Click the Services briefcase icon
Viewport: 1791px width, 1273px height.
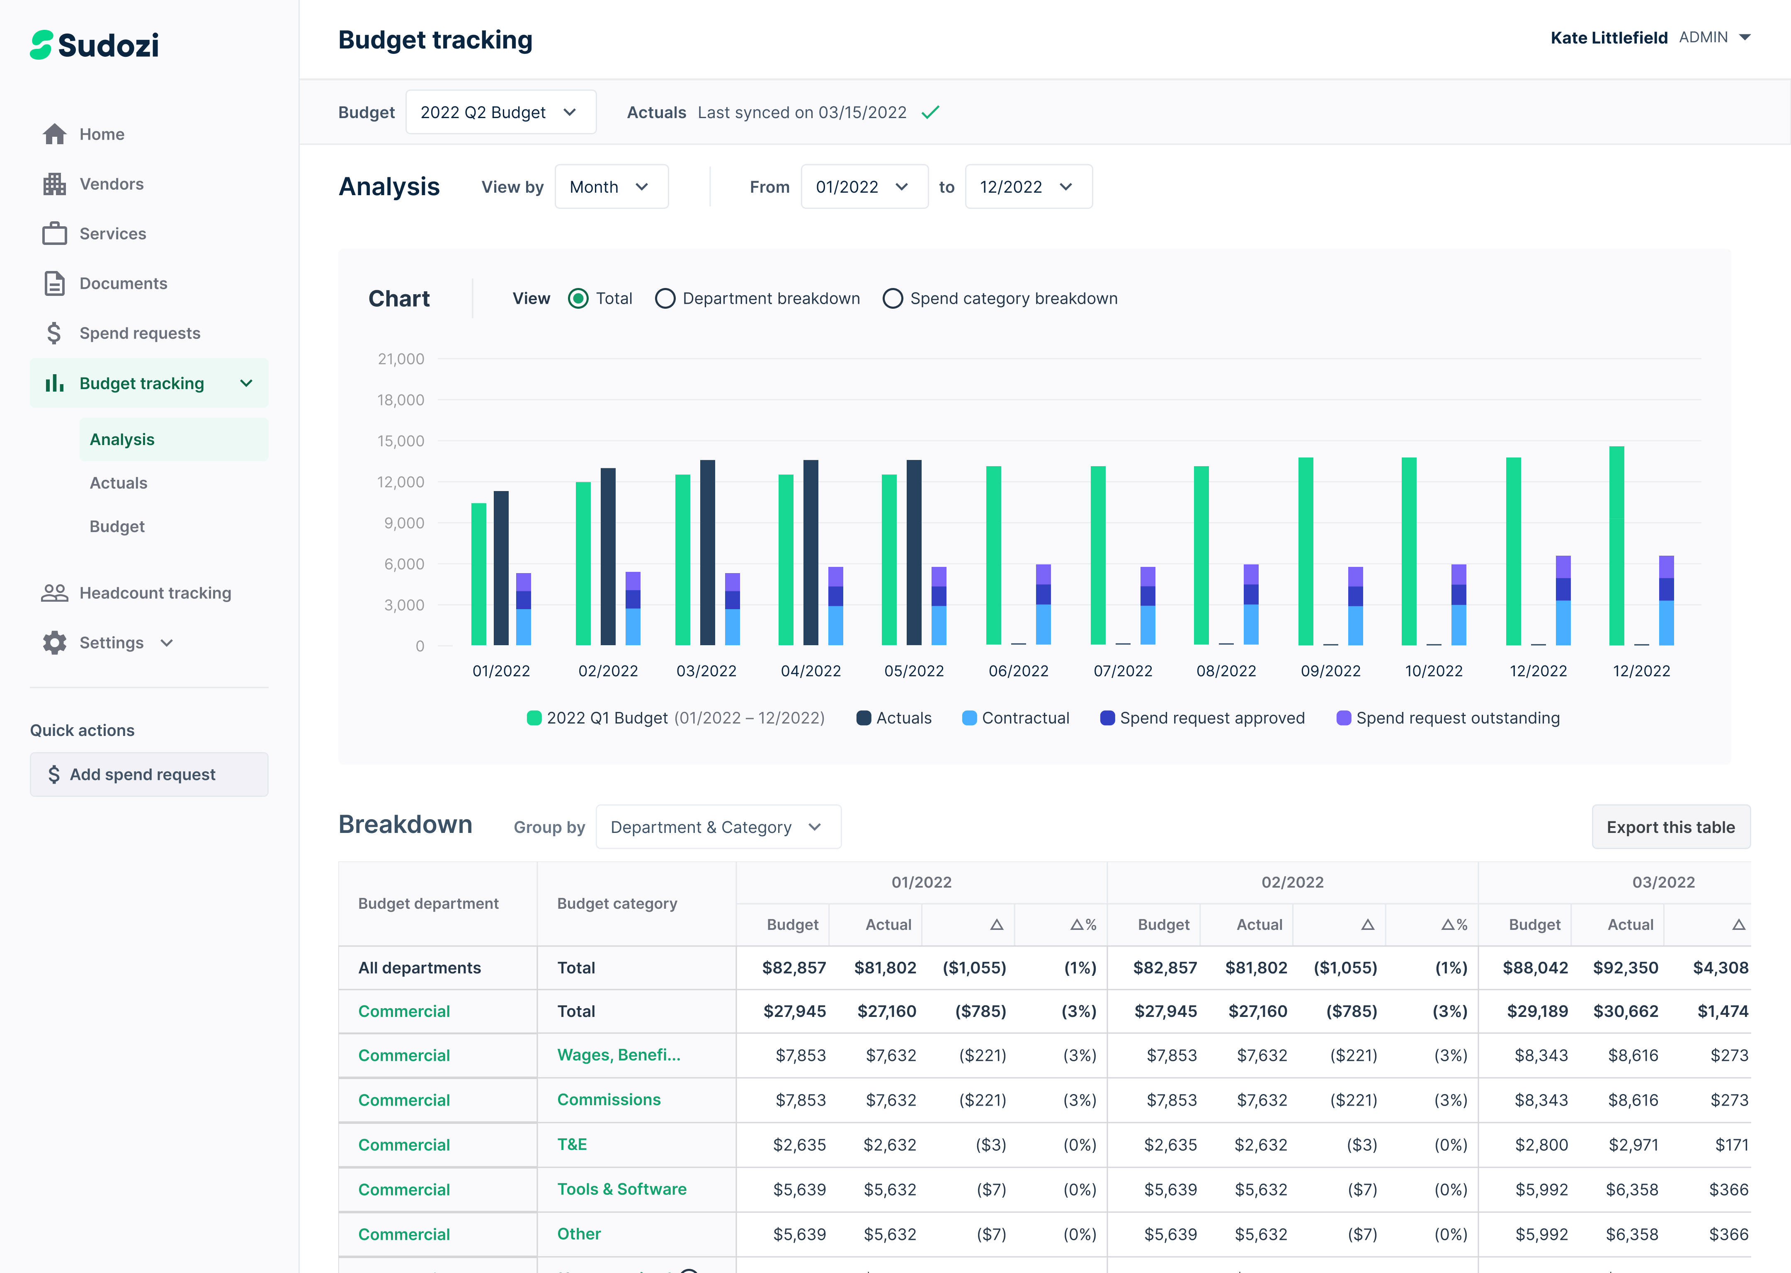pyautogui.click(x=54, y=234)
